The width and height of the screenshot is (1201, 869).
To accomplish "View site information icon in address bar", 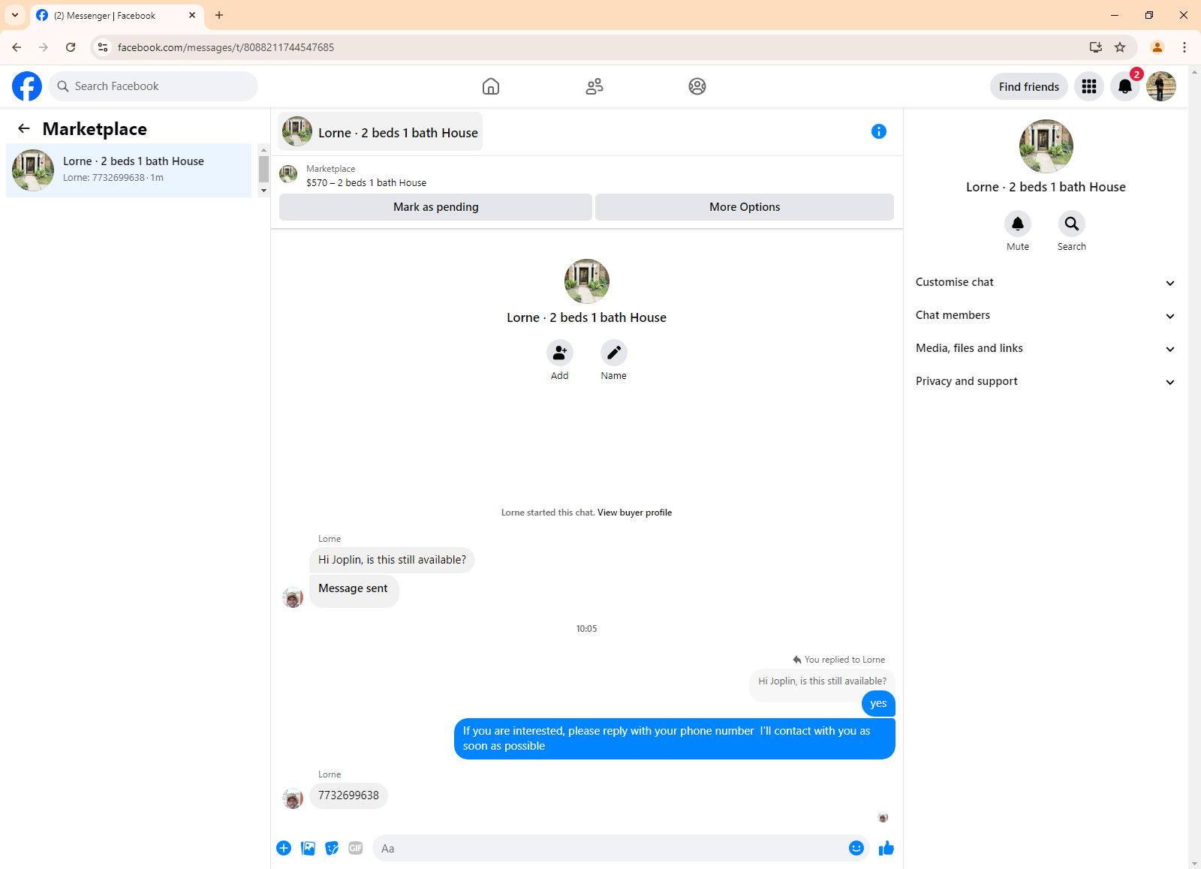I will pyautogui.click(x=103, y=47).
